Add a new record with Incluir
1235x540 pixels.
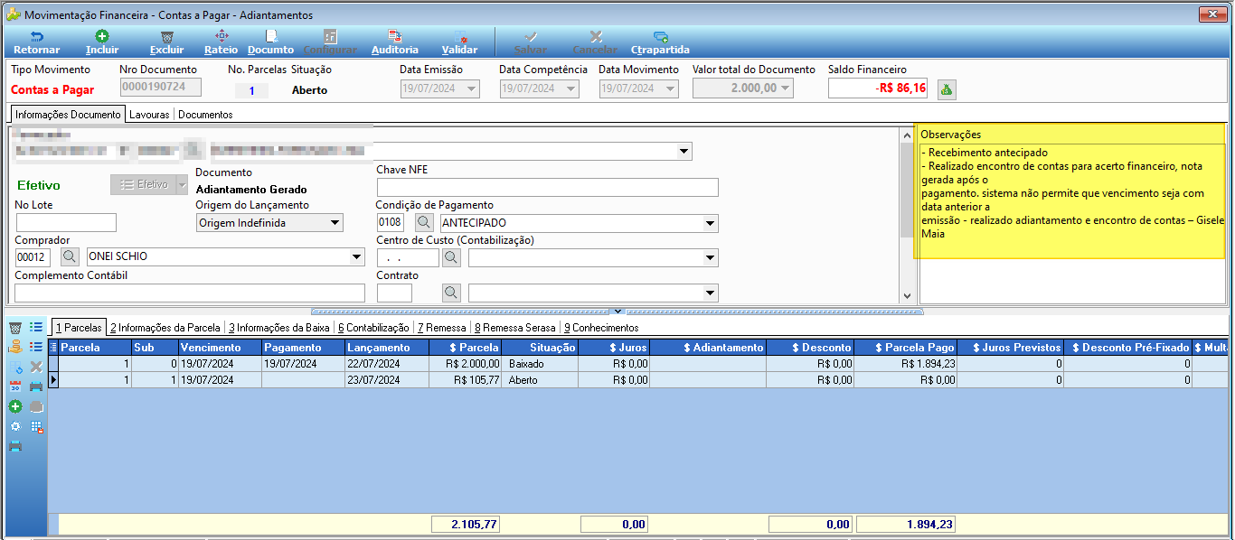102,42
